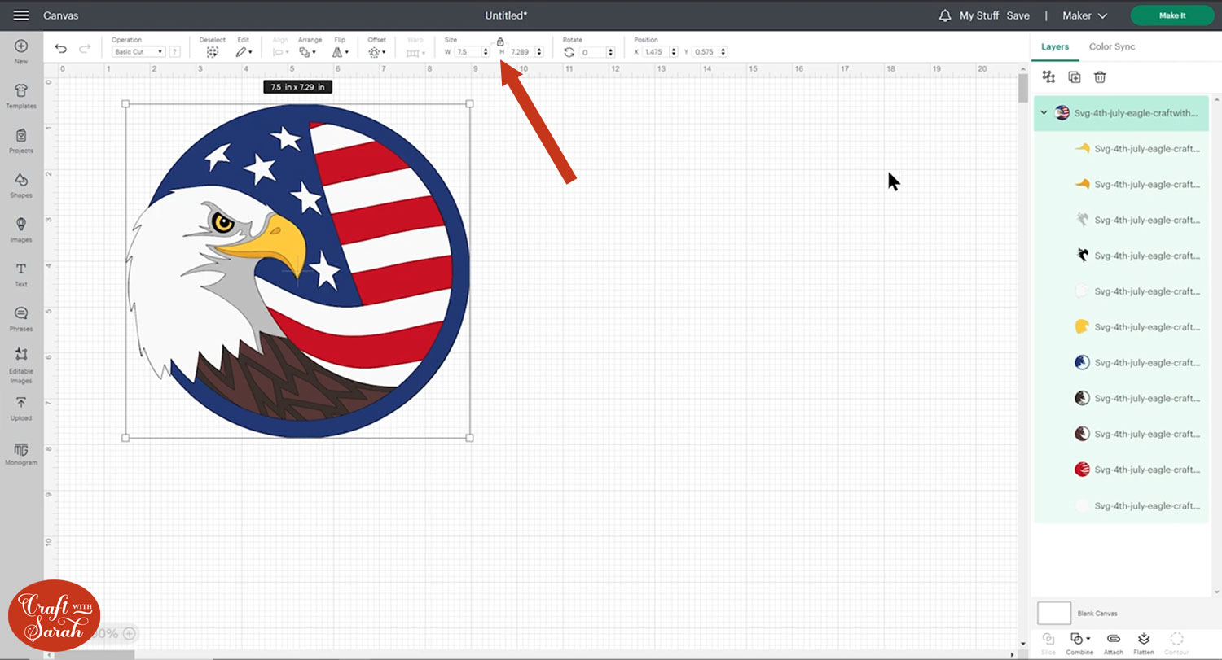Select the Text tool

click(x=21, y=275)
